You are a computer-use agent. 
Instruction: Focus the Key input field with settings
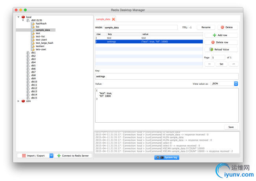point(167,77)
